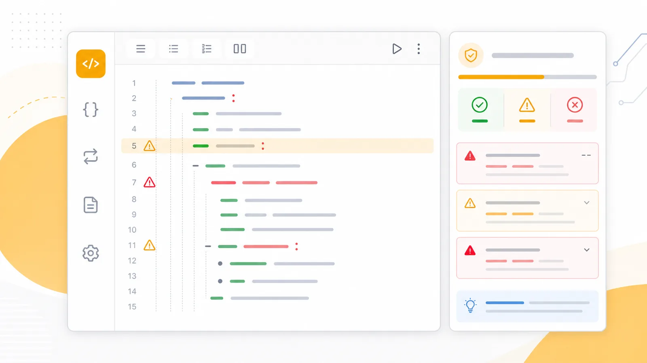647x363 pixels.
Task: Filter by green passed checkmark
Action: (480, 109)
